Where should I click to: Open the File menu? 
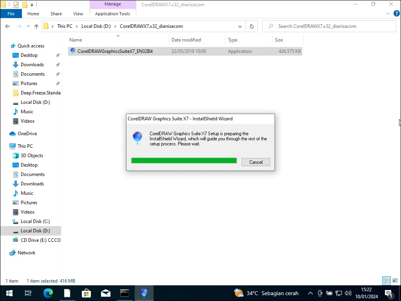tap(11, 14)
